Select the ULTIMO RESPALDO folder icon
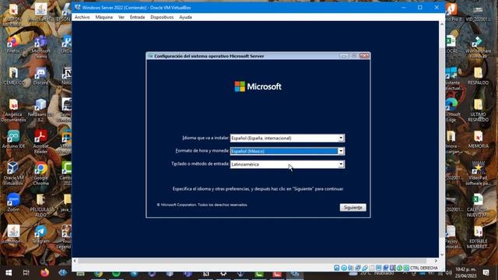Screen dimensions: 498x280 click(478, 110)
